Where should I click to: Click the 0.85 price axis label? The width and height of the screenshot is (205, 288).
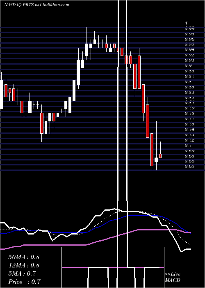189,87
